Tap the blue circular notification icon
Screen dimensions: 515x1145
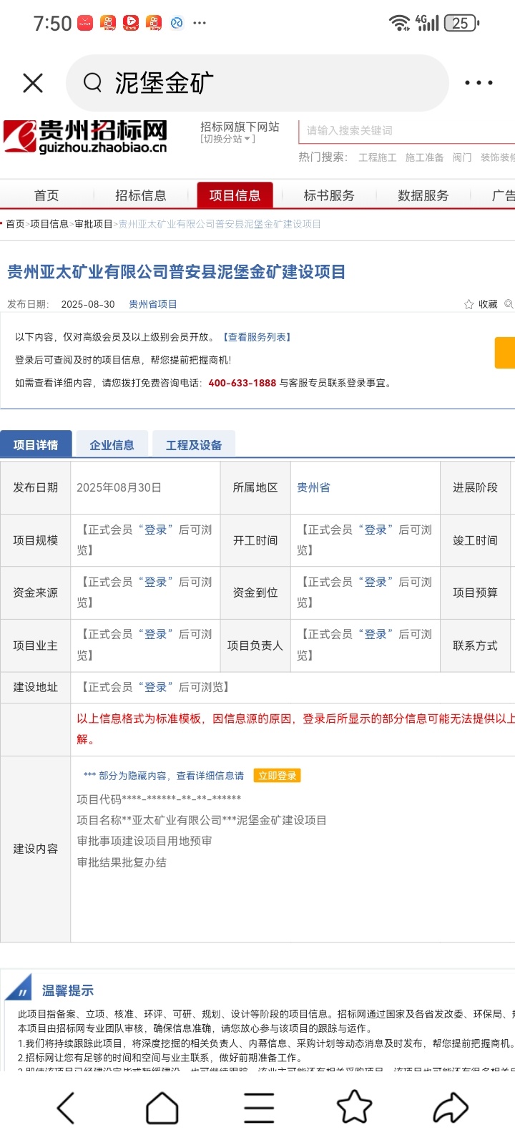(x=177, y=23)
